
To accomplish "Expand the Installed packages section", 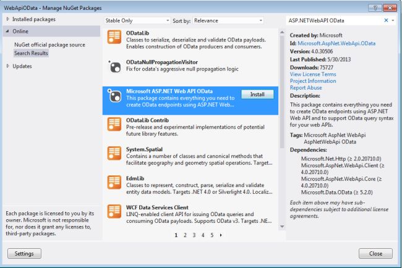I will [x=7, y=19].
